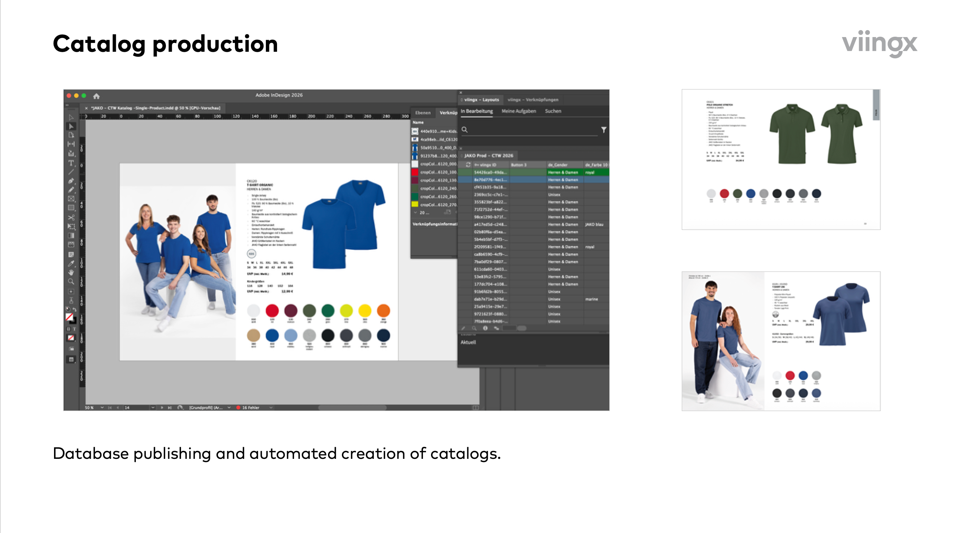
Task: Open the InDesign Home screen icon
Action: point(96,96)
